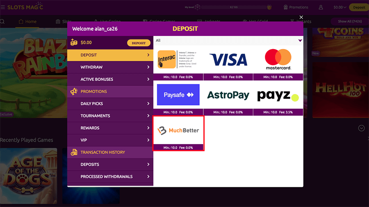Open VIP menu item
369x207 pixels.
click(x=110, y=140)
